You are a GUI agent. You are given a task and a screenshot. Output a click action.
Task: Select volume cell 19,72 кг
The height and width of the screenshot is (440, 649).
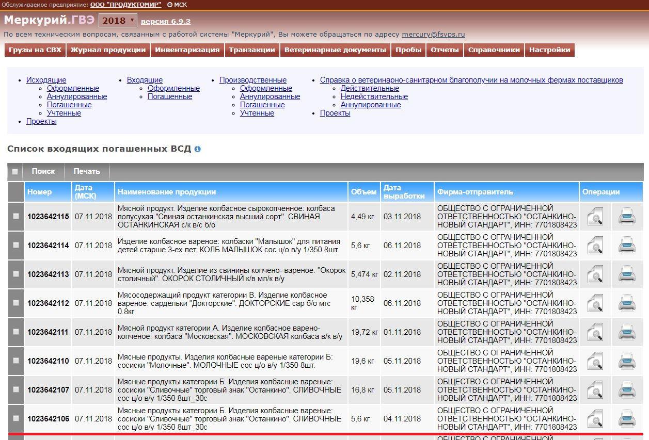364,332
